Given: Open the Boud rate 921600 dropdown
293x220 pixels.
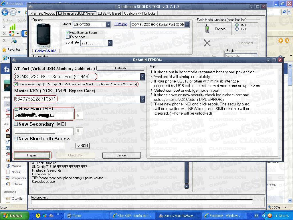Looking at the screenshot, I should [x=110, y=43].
